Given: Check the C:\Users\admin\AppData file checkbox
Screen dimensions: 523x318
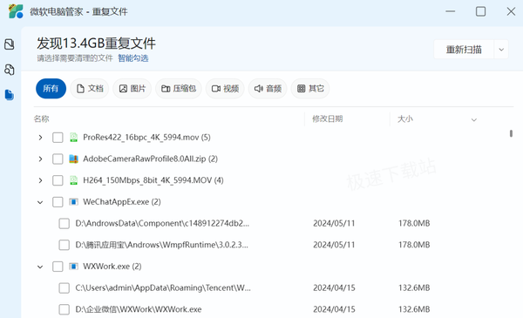Looking at the screenshot, I should [x=64, y=288].
